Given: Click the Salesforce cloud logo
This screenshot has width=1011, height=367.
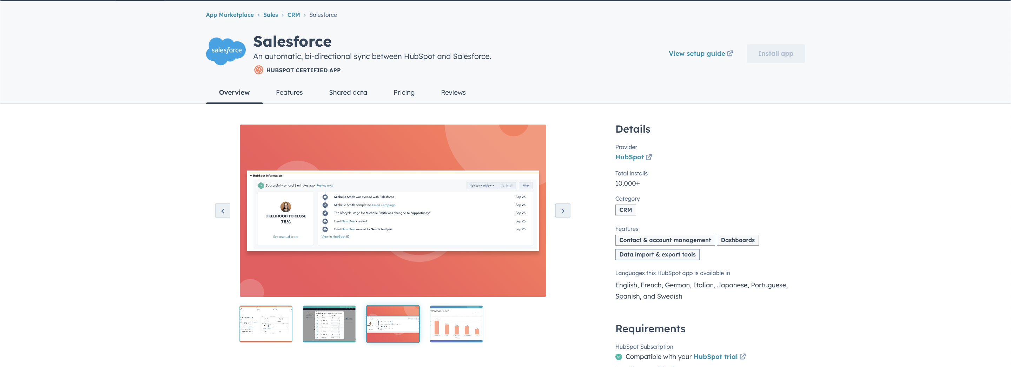Looking at the screenshot, I should 226,51.
